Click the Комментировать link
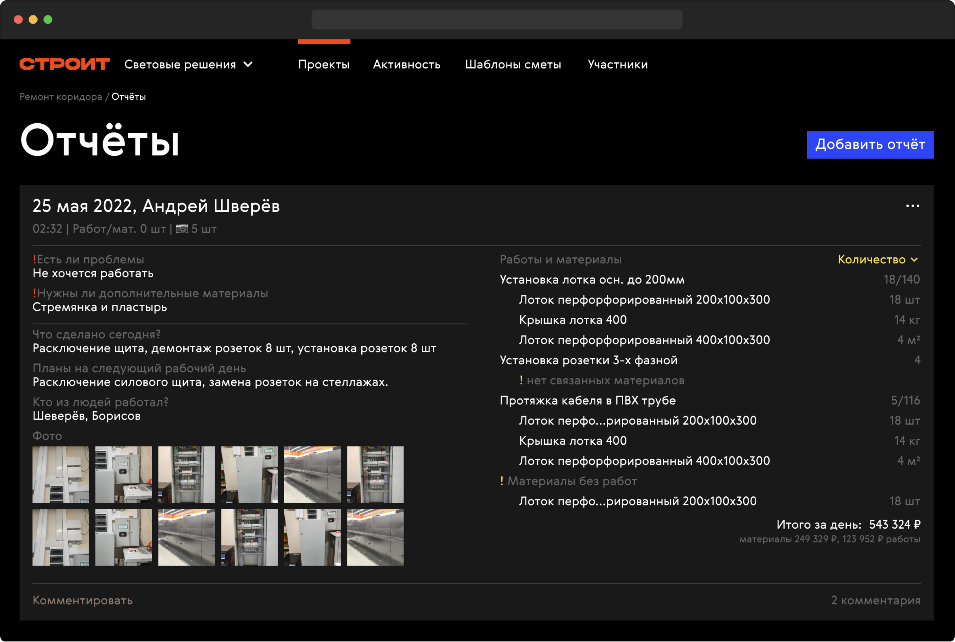955x642 pixels. point(82,600)
